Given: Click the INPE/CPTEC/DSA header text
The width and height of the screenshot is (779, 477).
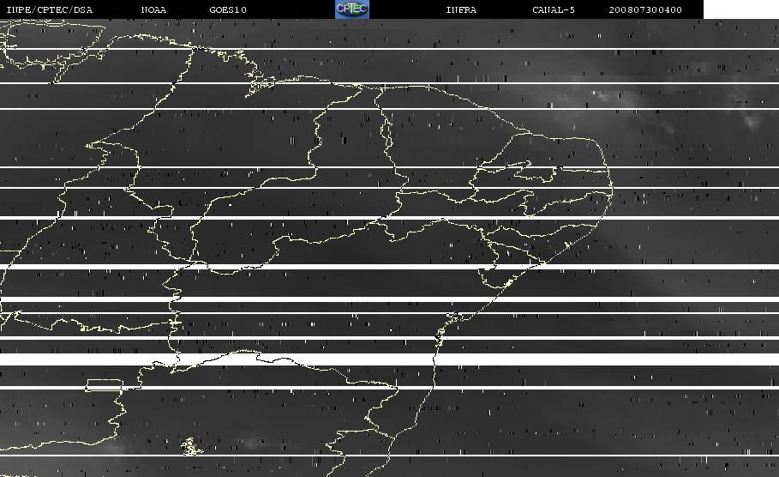Looking at the screenshot, I should 49,10.
